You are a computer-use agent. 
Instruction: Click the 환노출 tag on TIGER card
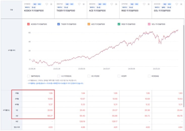(x=66, y=7)
